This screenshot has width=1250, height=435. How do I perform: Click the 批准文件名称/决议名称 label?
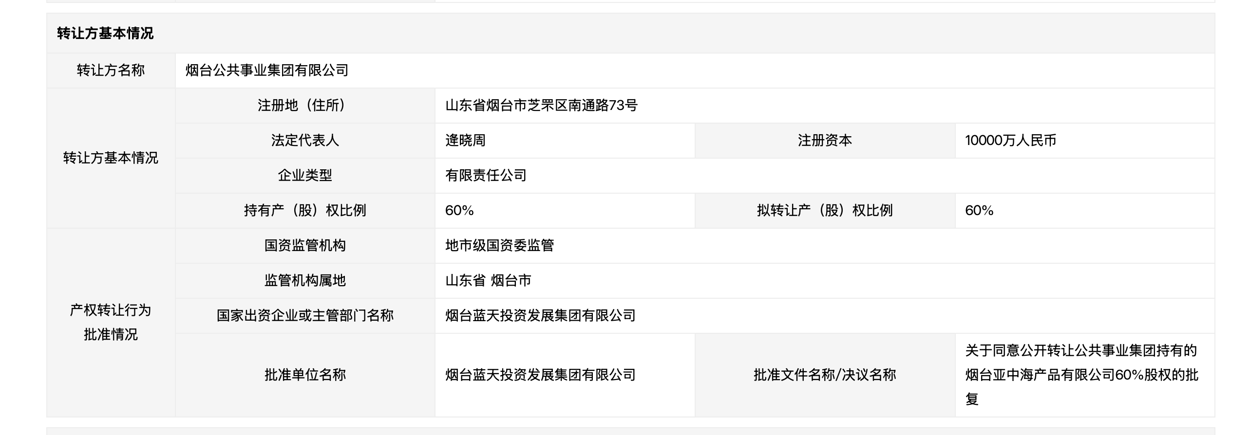coord(825,375)
